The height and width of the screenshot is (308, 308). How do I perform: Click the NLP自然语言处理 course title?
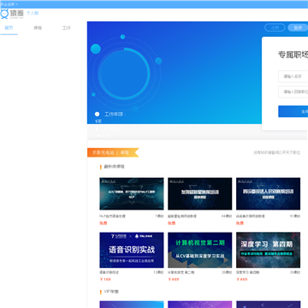tap(112, 216)
